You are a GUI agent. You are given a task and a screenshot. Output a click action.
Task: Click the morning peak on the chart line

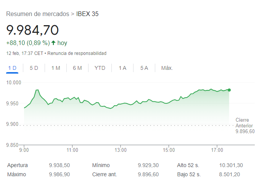[37, 90]
